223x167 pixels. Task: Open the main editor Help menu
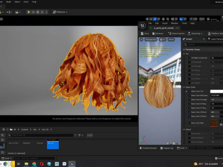pyautogui.click(x=34, y=2)
